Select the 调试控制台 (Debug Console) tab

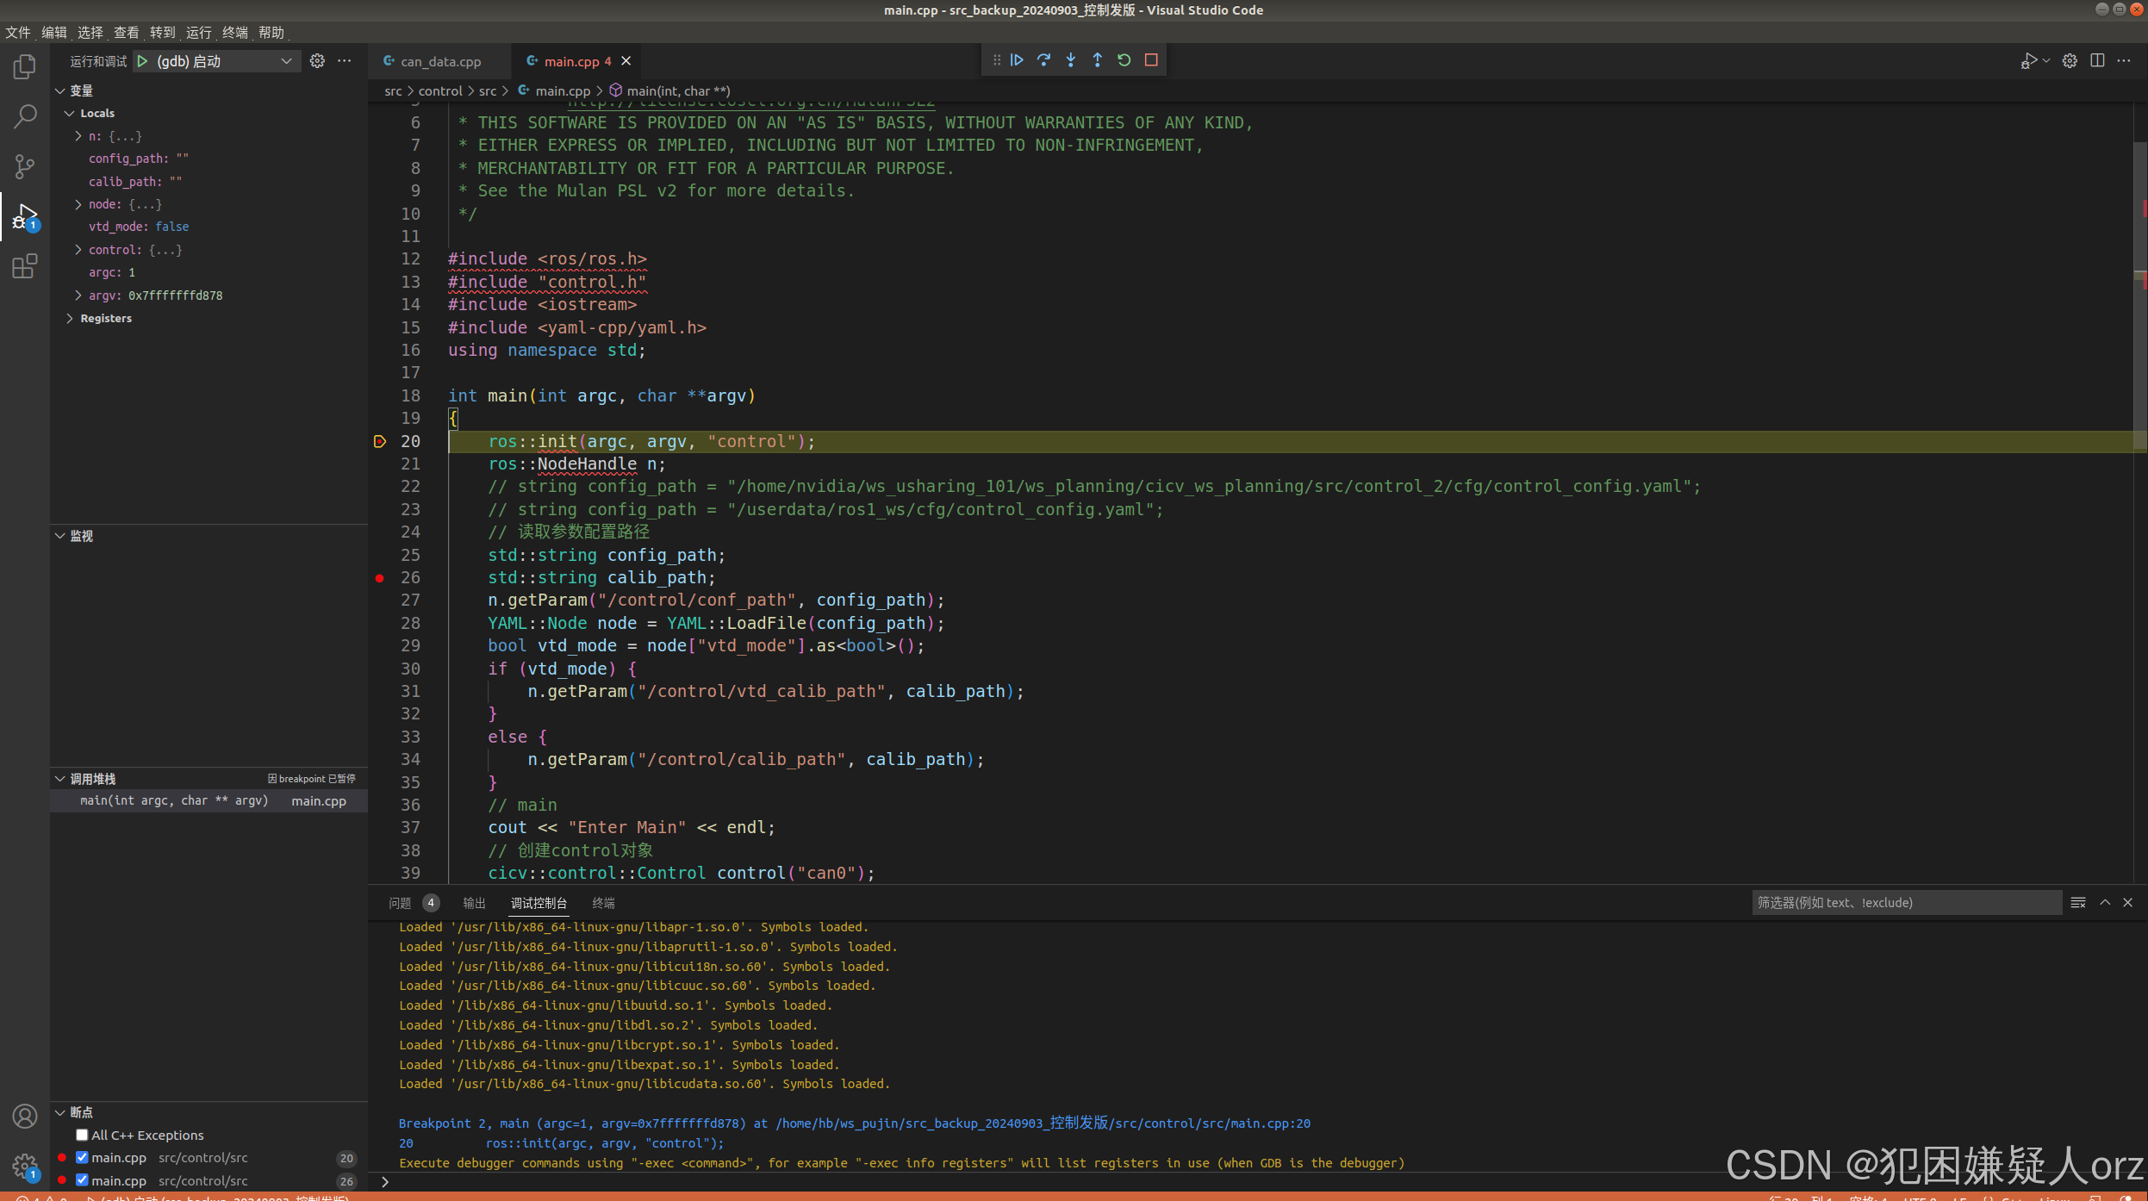point(539,903)
